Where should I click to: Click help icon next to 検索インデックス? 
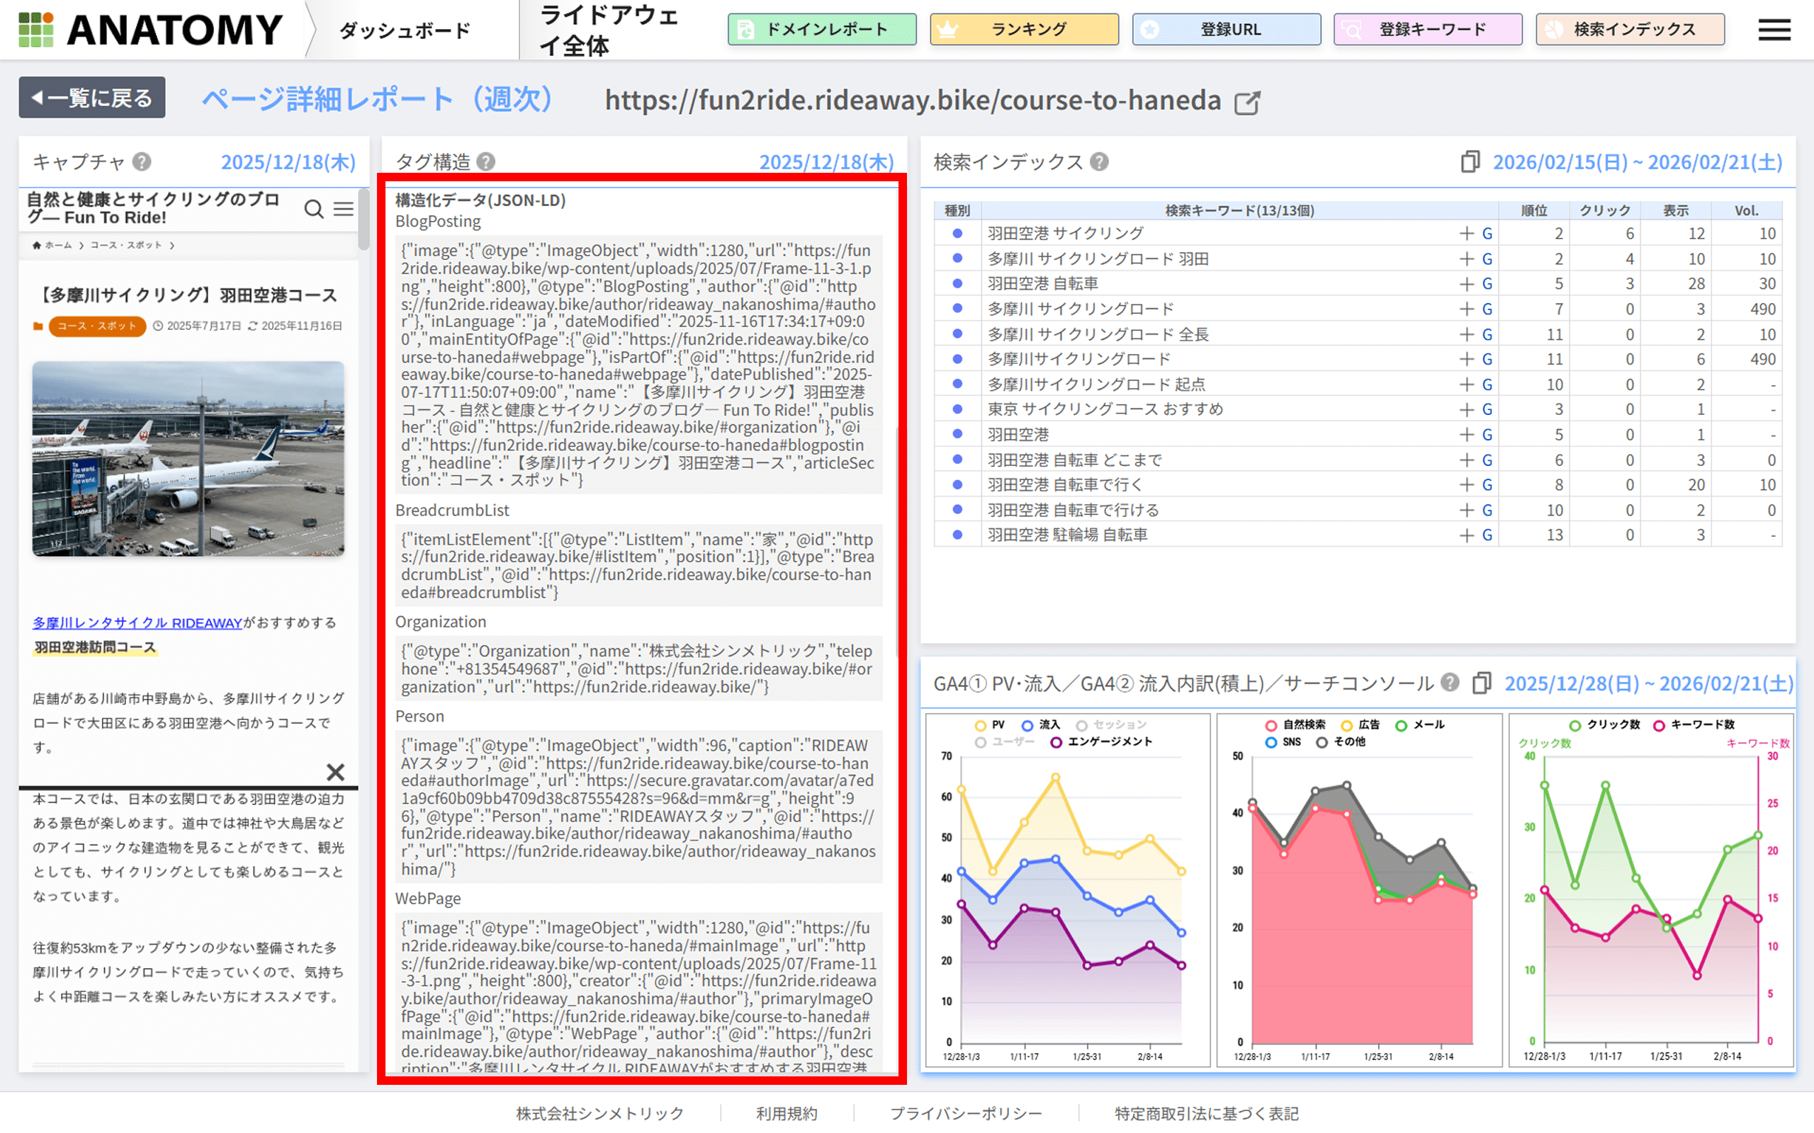point(1099,162)
